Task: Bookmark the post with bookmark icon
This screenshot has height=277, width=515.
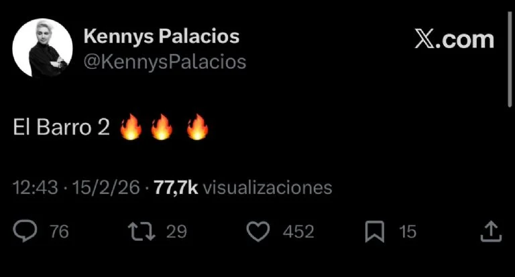Action: pos(375,232)
